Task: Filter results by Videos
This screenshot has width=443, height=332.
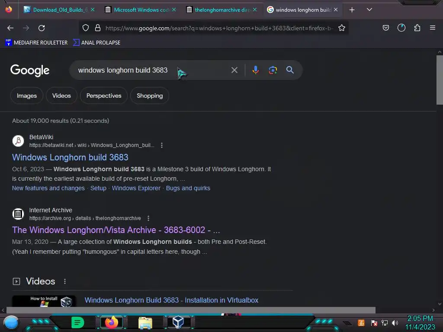Action: pyautogui.click(x=61, y=96)
